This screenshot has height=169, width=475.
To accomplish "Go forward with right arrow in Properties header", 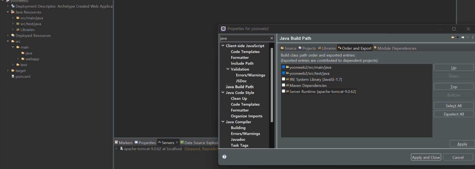I will pos(463,37).
